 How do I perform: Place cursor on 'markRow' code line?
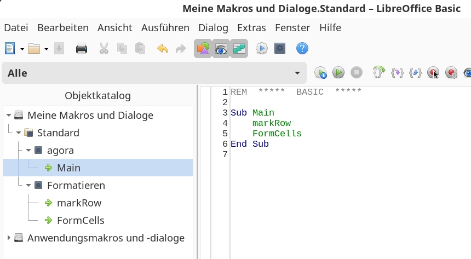click(x=272, y=123)
